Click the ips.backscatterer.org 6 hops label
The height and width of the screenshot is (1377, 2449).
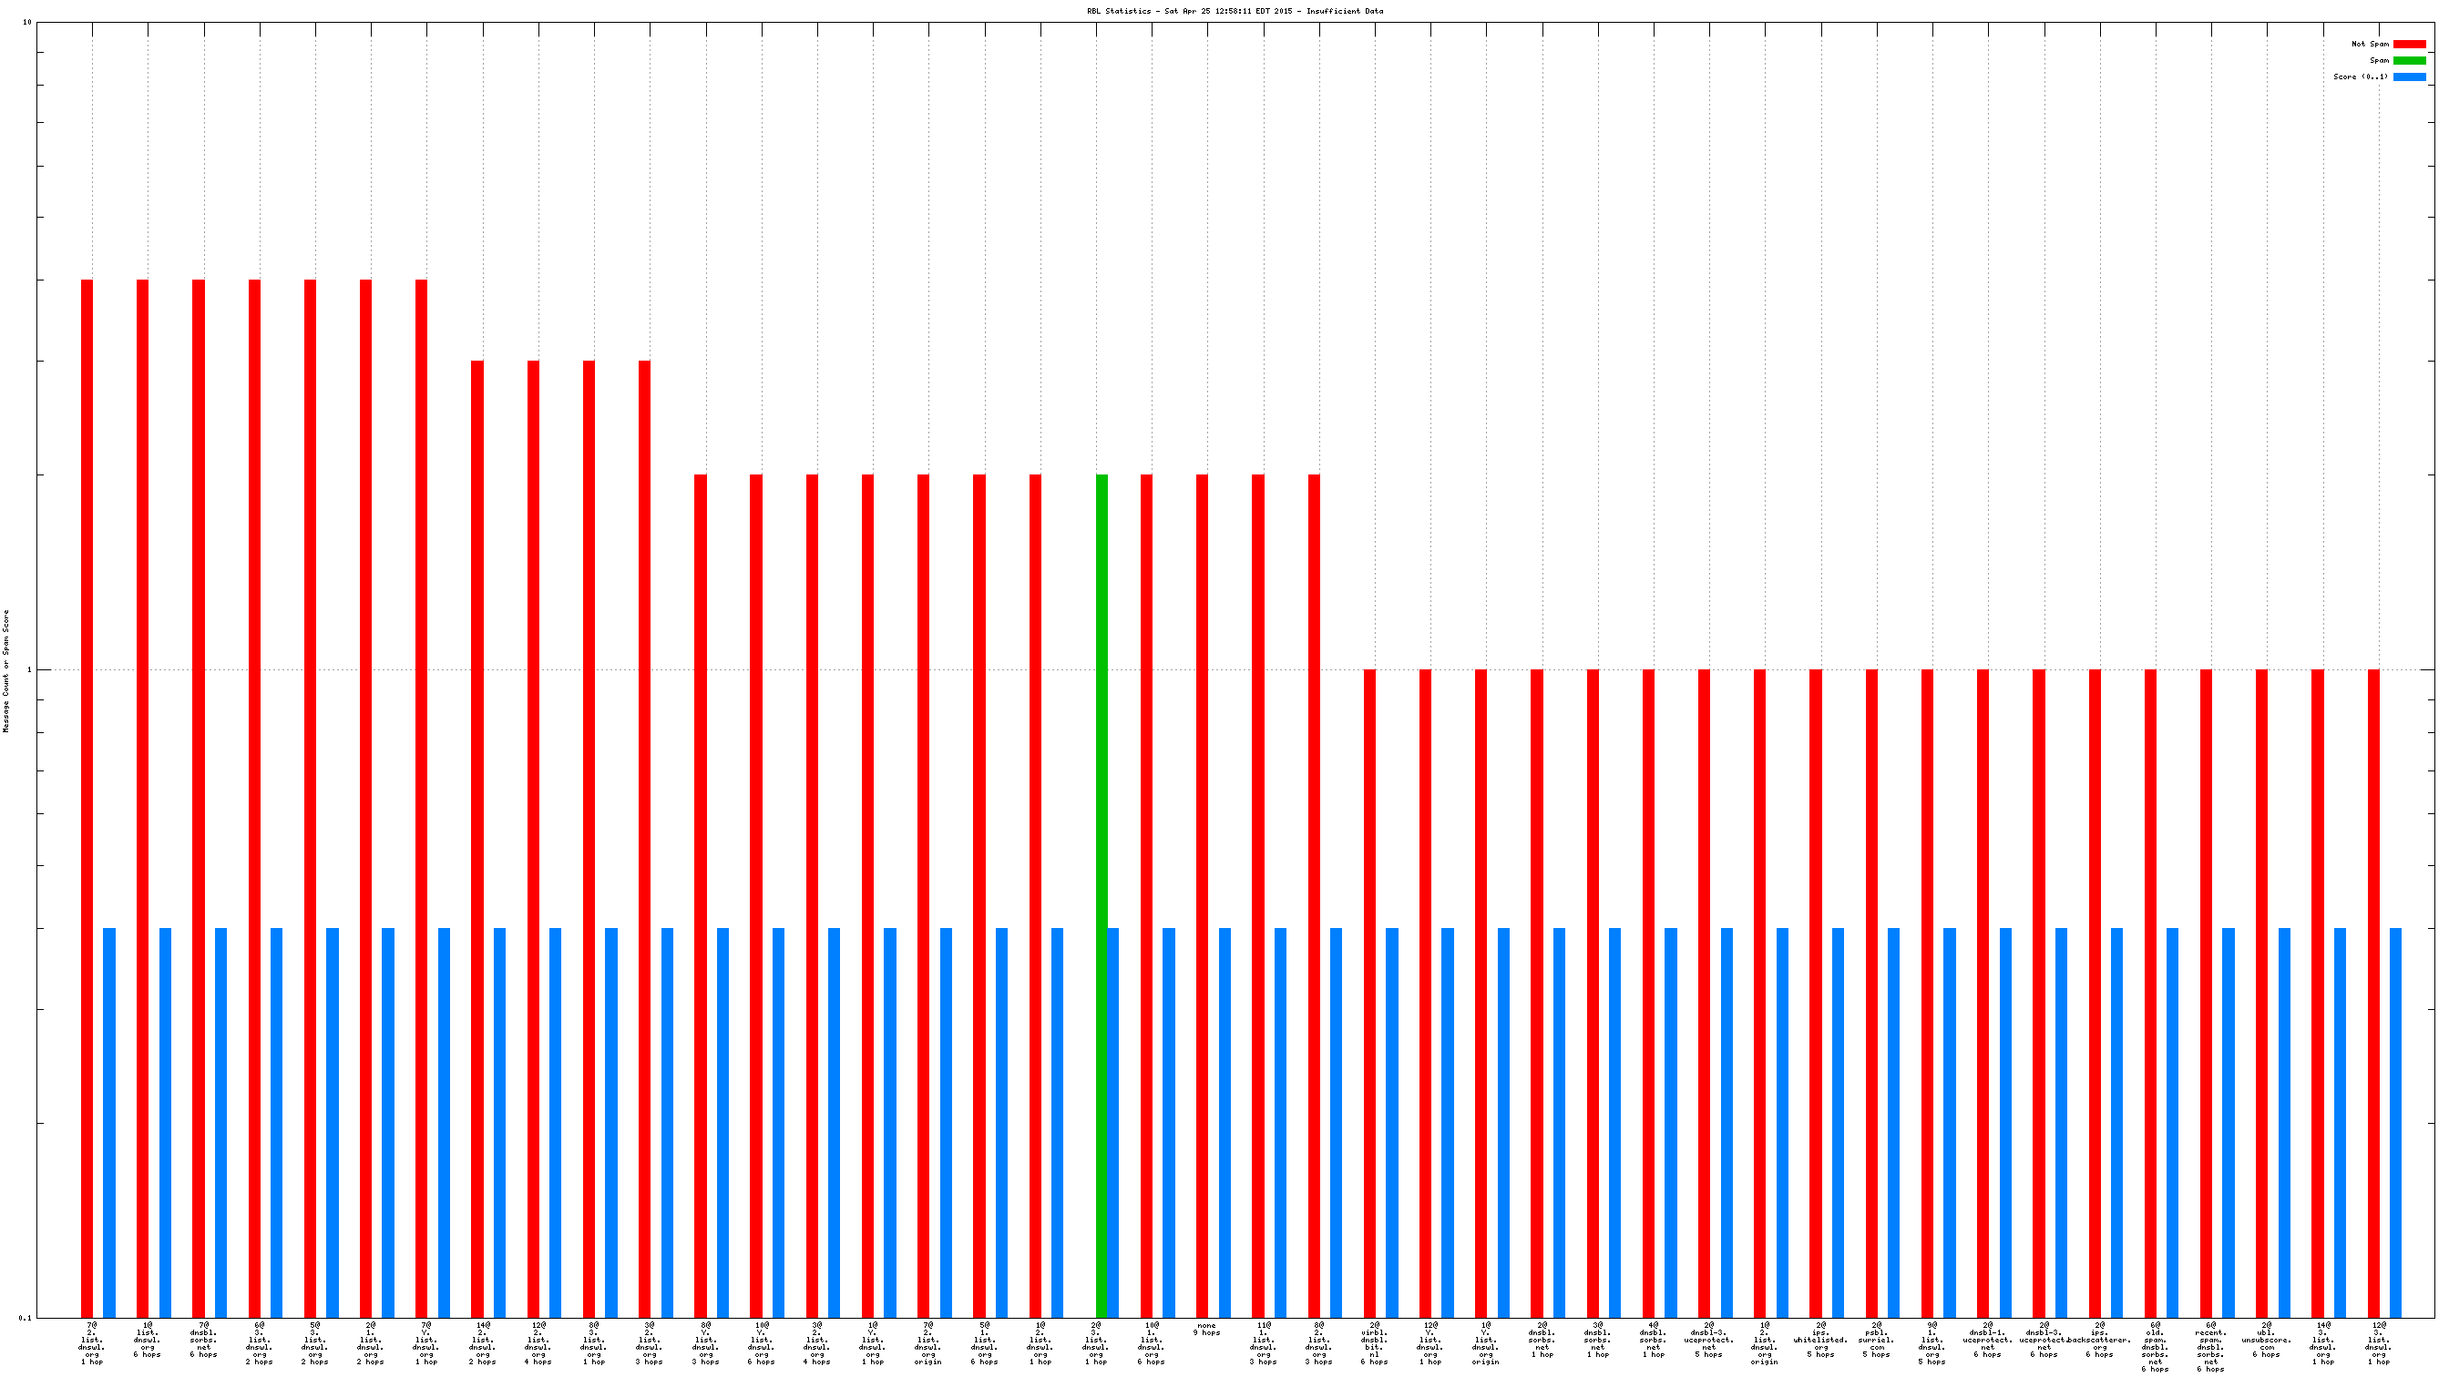[2099, 1340]
